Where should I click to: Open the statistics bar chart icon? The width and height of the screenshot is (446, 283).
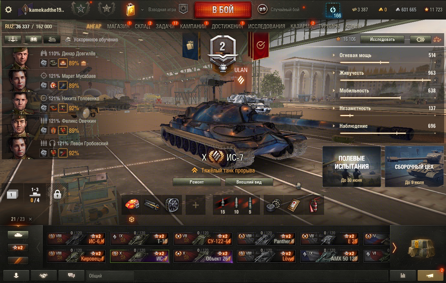tap(403, 275)
